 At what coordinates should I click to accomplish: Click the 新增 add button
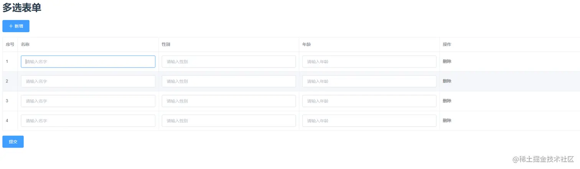pos(16,26)
